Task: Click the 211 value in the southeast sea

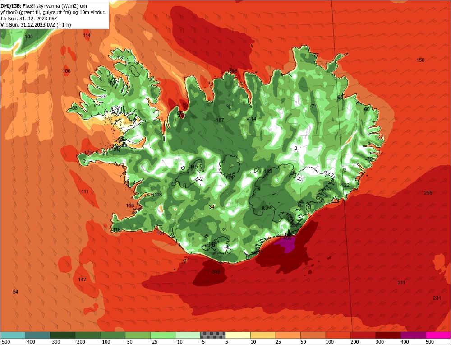Action: pos(401,283)
